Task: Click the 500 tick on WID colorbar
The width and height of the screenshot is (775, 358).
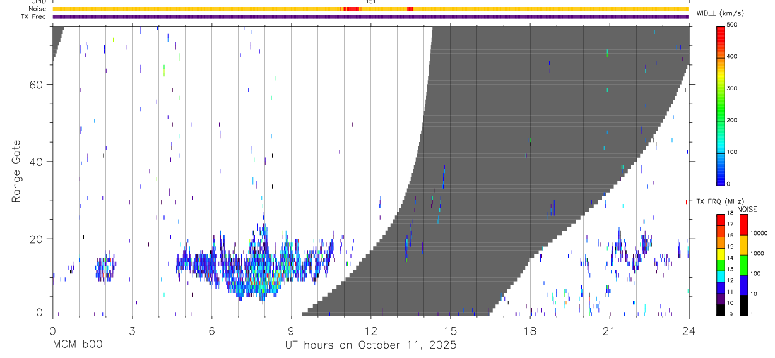Action: pos(731,25)
